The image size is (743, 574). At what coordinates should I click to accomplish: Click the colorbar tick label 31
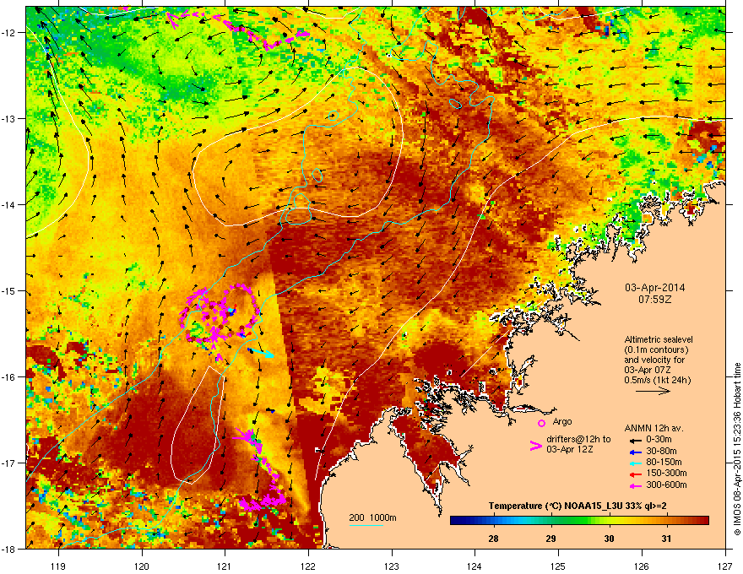point(666,539)
